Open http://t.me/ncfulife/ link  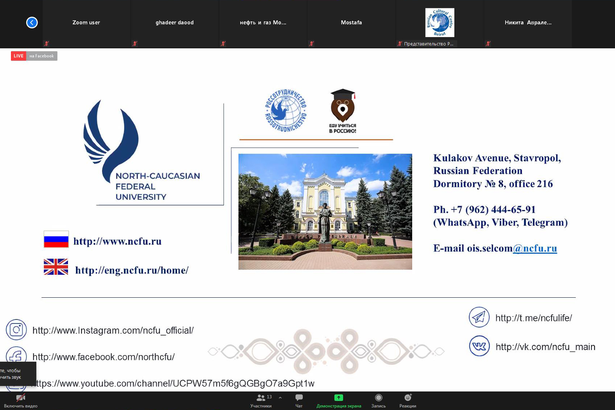pos(534,318)
